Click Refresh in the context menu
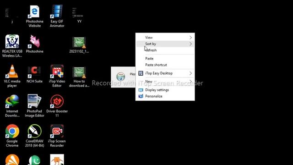Image resolution: width=293 pixels, height=165 pixels. tap(165, 50)
